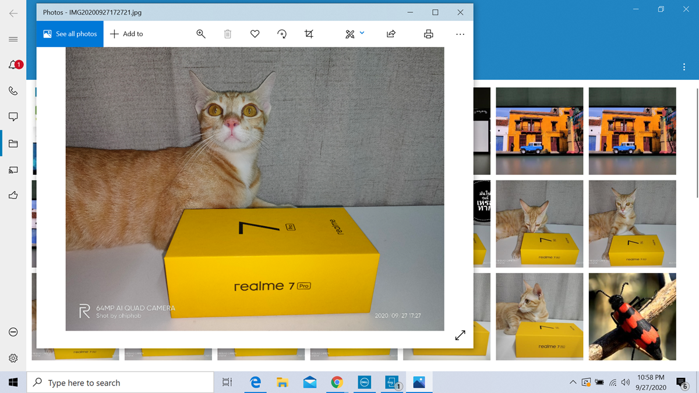Image resolution: width=699 pixels, height=393 pixels.
Task: Share the photo using the share icon
Action: tap(391, 34)
